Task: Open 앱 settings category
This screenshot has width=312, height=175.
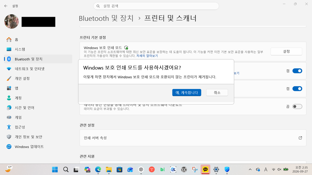Action: coord(38,88)
